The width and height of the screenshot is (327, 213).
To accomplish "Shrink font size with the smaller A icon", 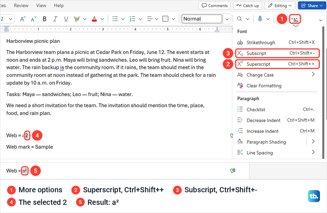I will click(x=34, y=19).
